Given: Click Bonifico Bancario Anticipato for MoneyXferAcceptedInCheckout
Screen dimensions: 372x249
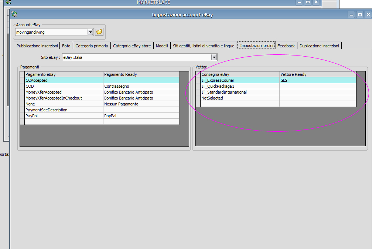Looking at the screenshot, I should pyautogui.click(x=141, y=98).
